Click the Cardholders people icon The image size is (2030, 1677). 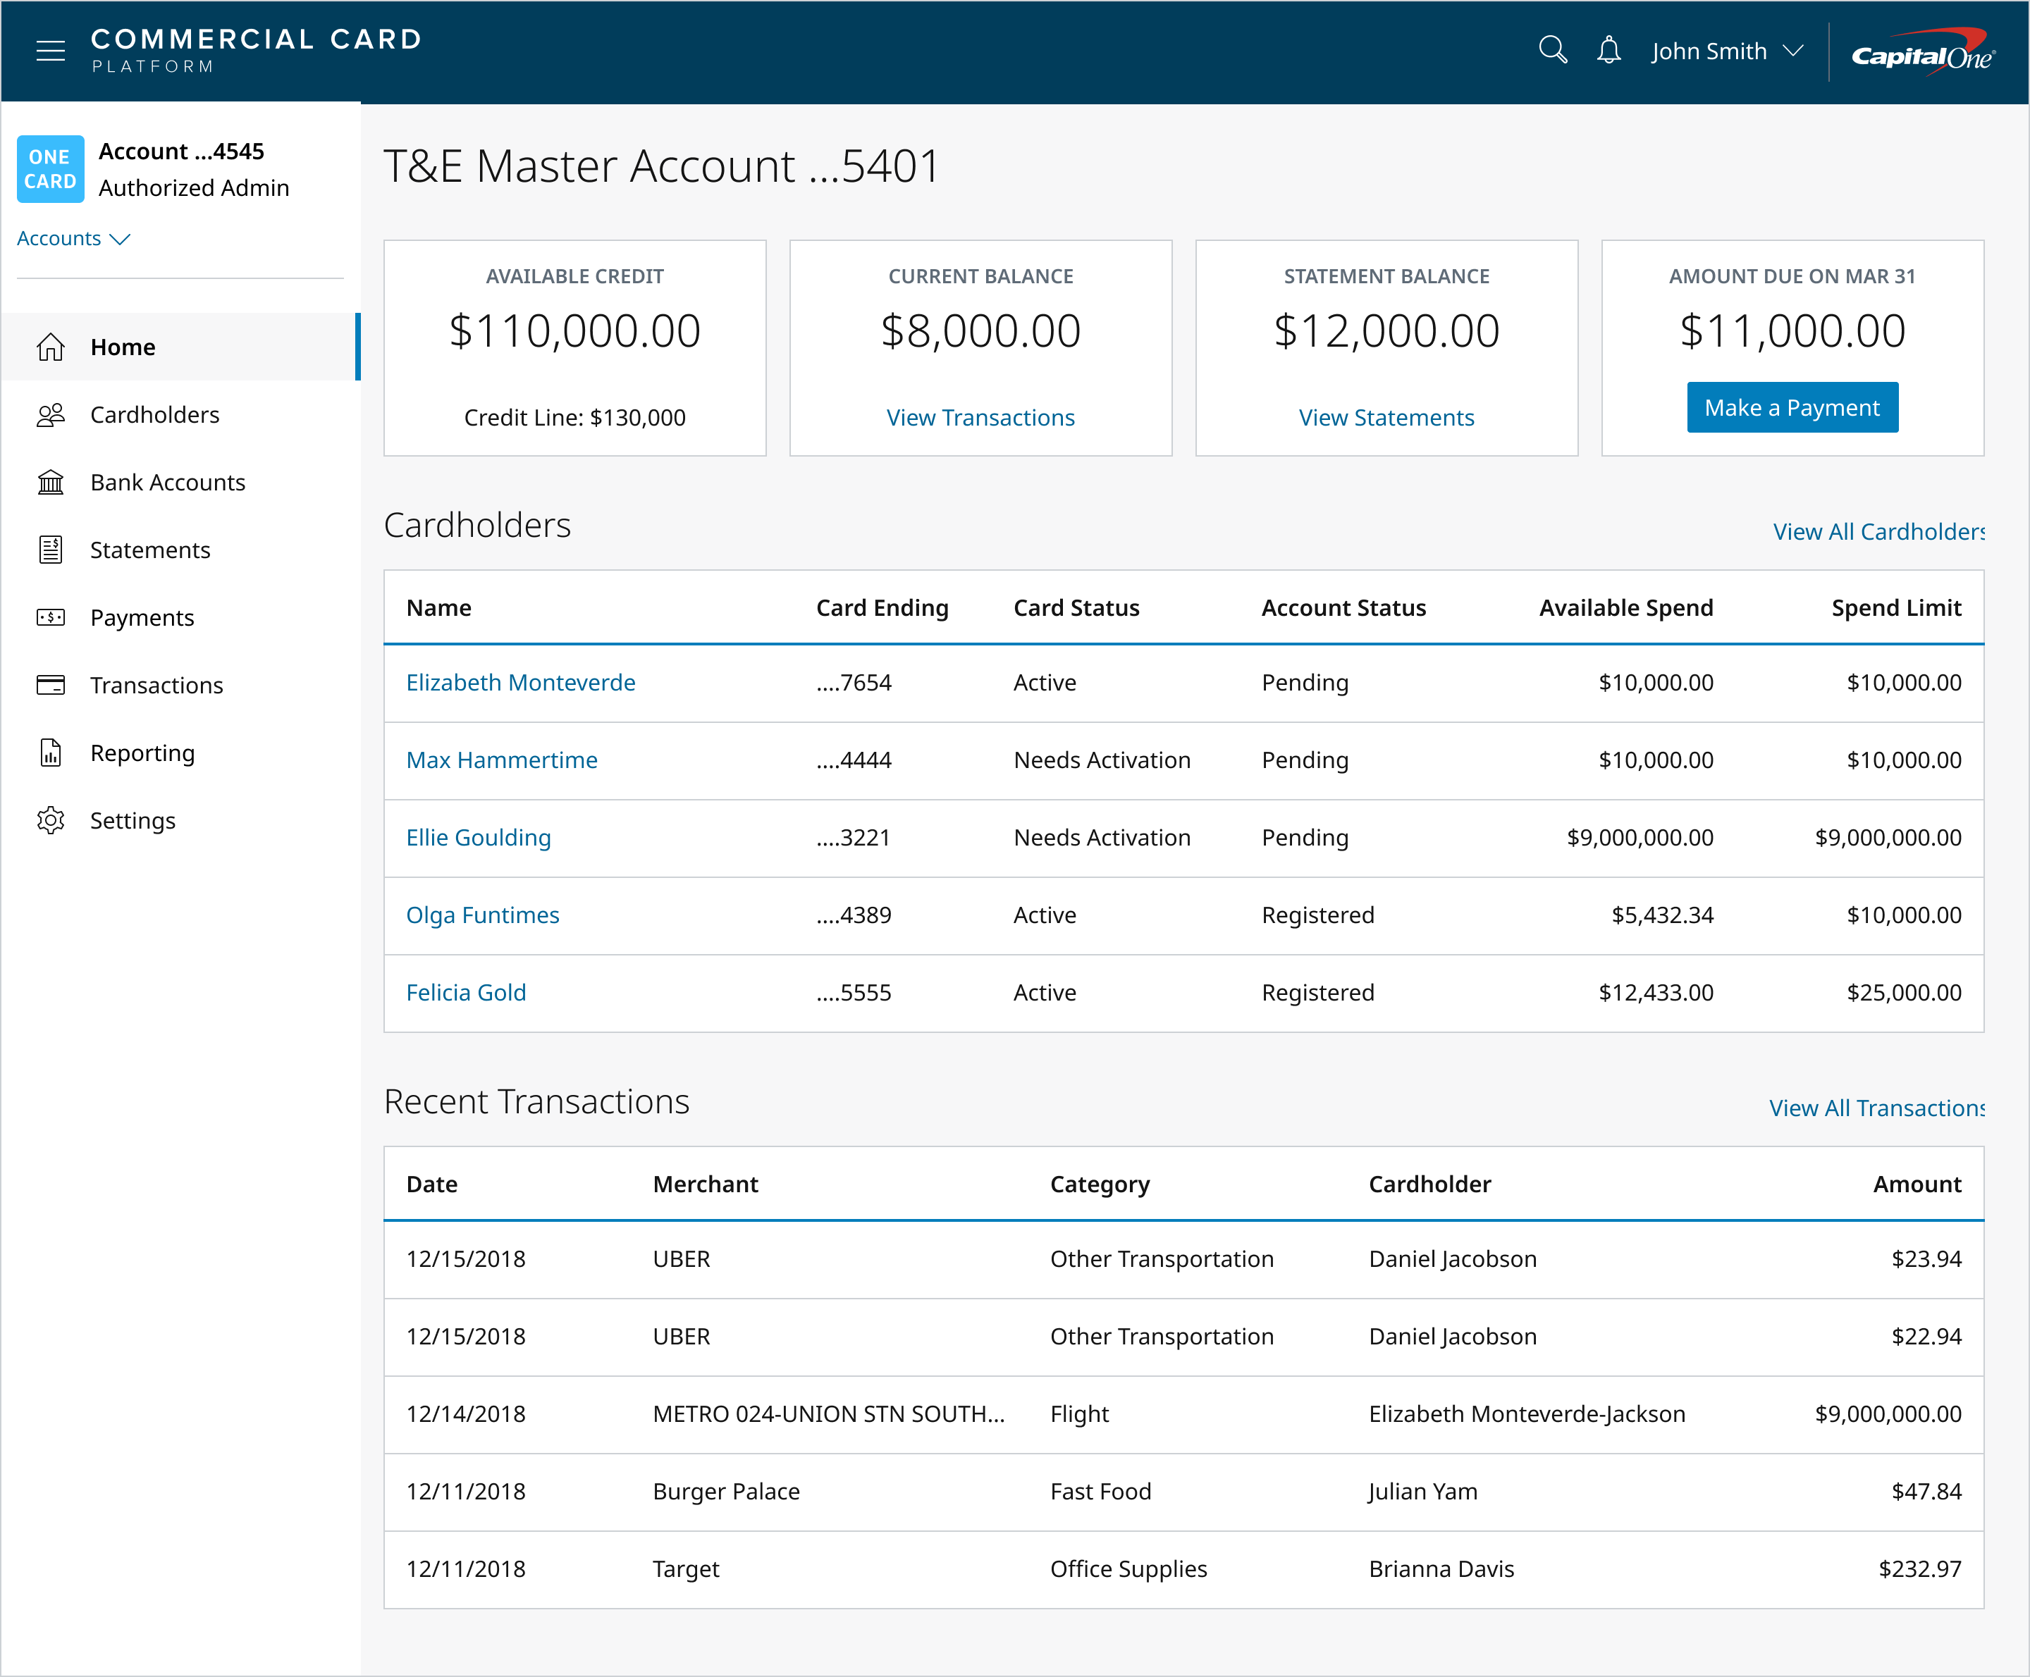pos(50,414)
